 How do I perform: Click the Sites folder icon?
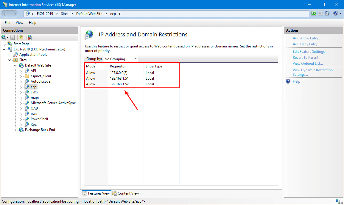(x=15, y=60)
